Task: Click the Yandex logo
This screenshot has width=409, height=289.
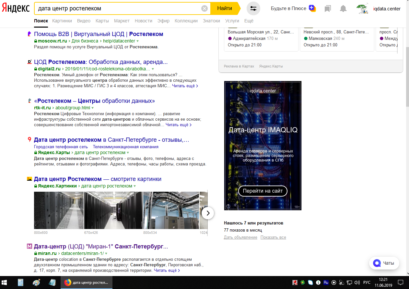Action: 16,8
